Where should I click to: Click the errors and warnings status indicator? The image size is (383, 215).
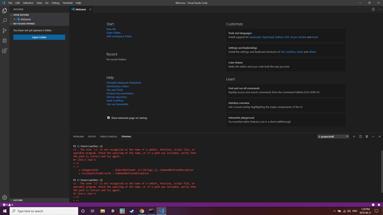tap(8, 205)
